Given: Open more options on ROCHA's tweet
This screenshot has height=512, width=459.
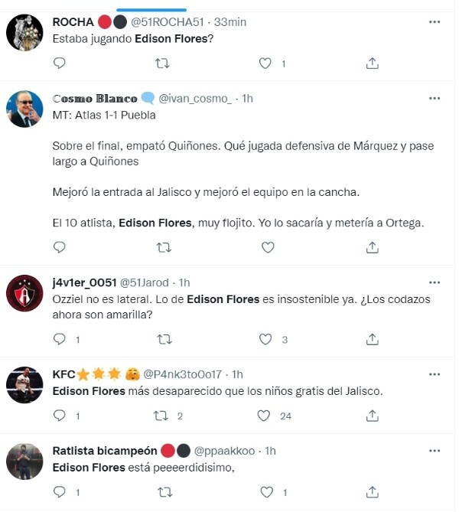Looking at the screenshot, I should point(435,22).
